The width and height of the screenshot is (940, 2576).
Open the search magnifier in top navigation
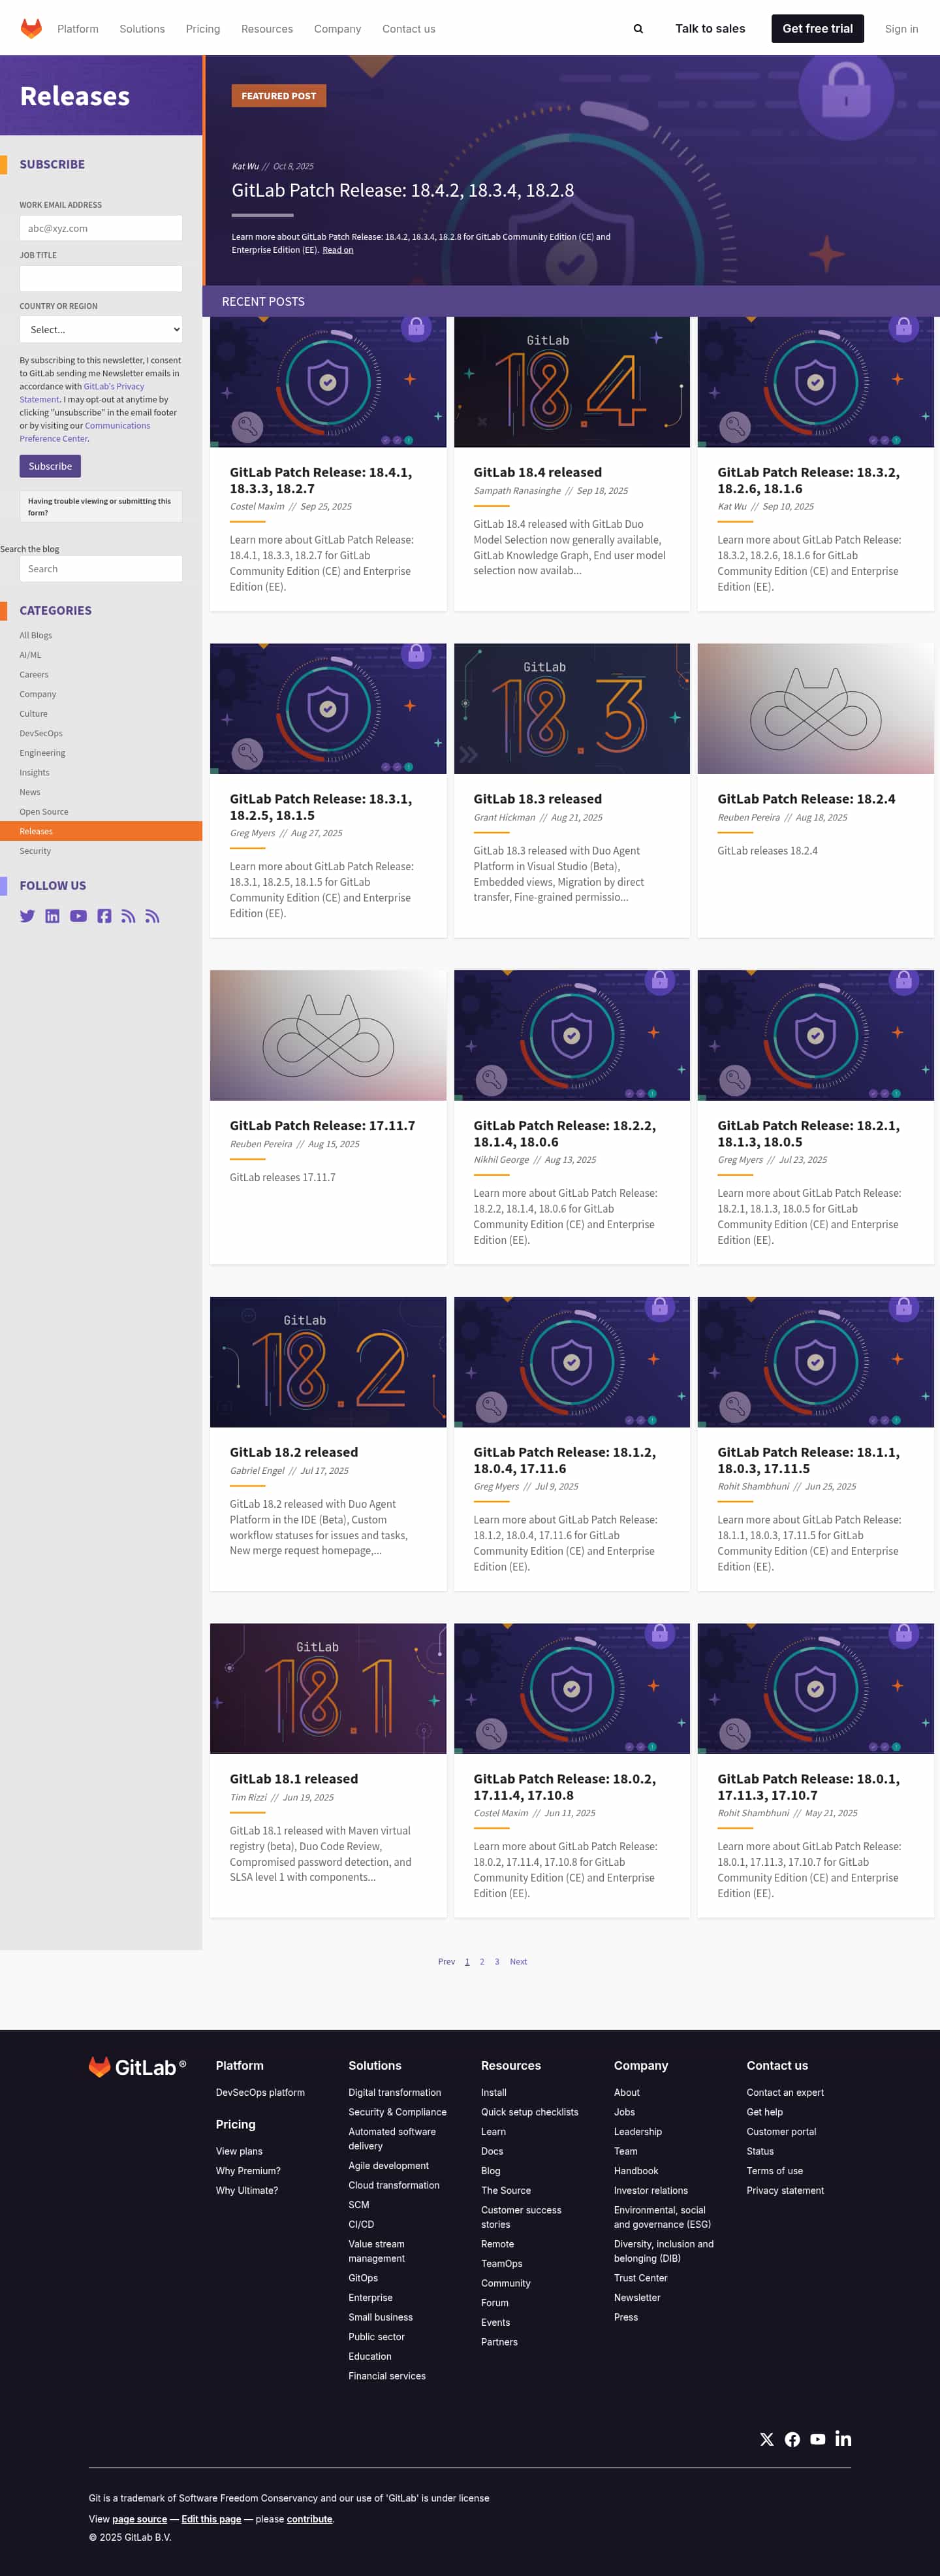pyautogui.click(x=638, y=29)
